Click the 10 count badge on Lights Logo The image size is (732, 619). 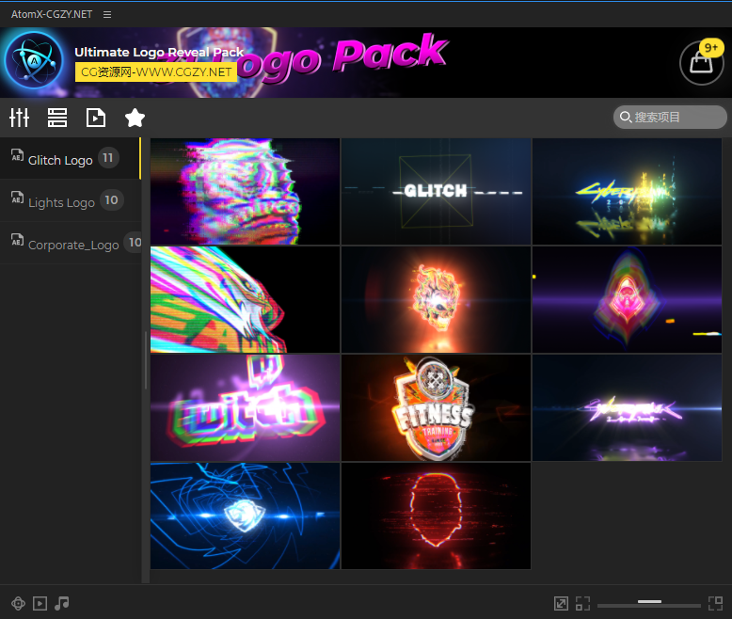point(111,200)
